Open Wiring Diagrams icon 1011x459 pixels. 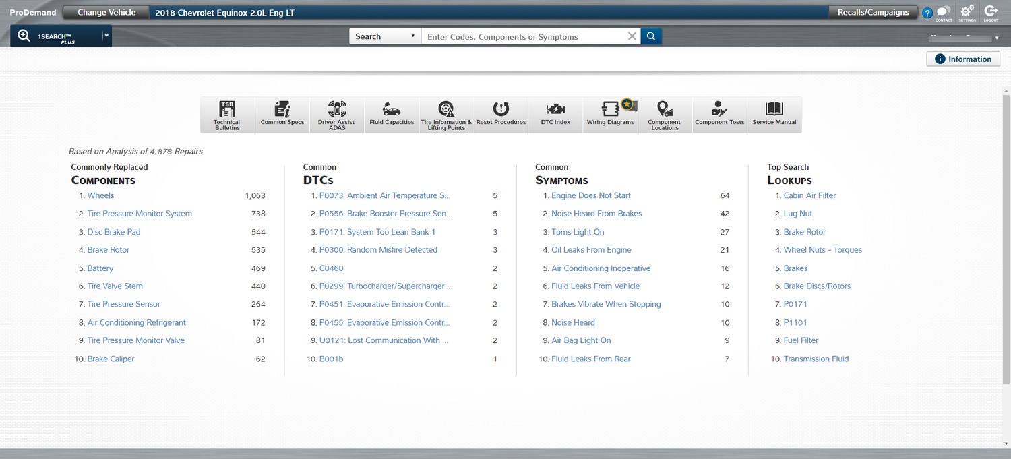610,115
